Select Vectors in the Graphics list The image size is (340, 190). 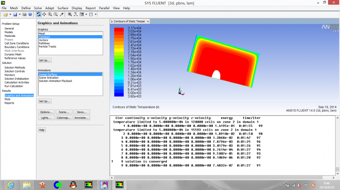tap(43, 40)
